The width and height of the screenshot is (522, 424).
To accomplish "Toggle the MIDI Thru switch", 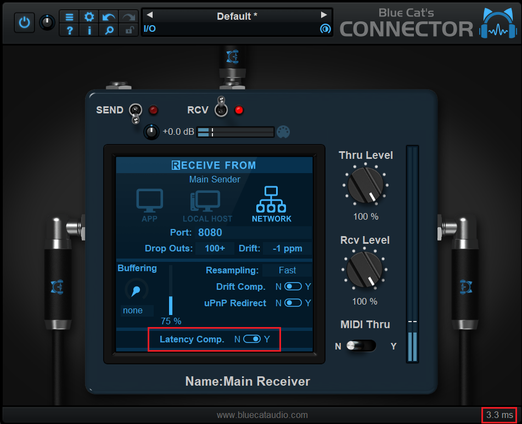I will [361, 346].
